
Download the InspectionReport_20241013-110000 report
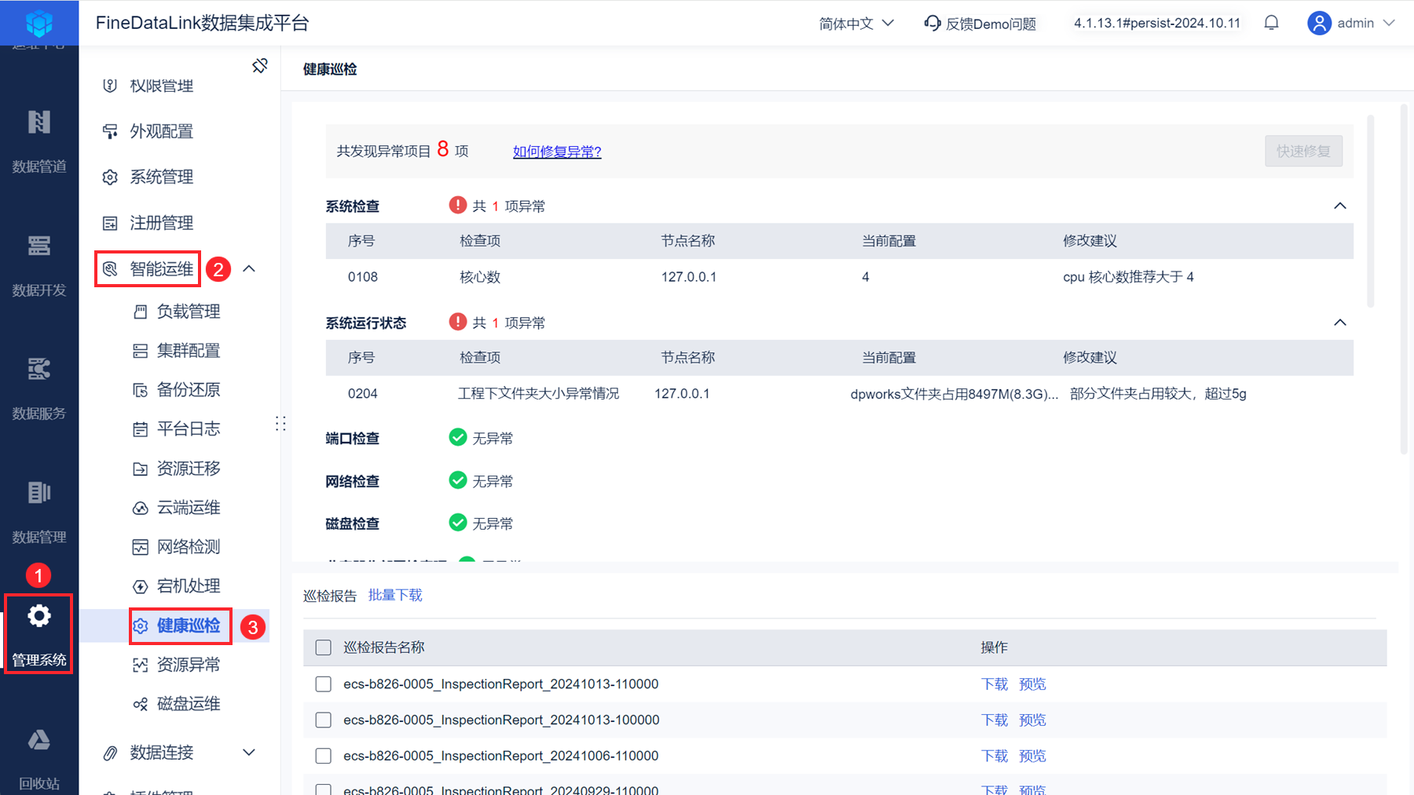pos(995,684)
